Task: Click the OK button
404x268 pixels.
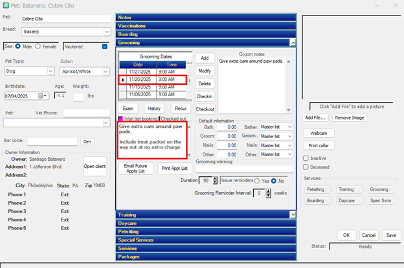Action: point(346,235)
